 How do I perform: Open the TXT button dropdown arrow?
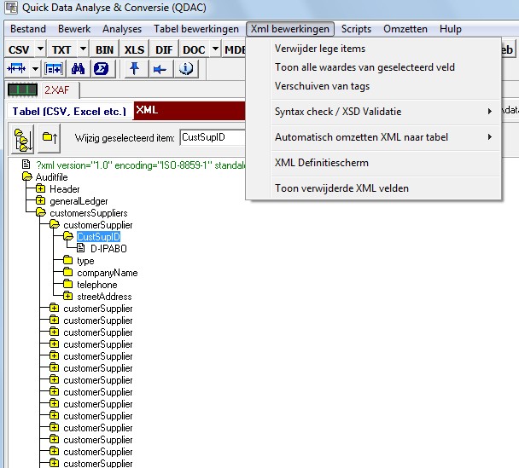[82, 49]
